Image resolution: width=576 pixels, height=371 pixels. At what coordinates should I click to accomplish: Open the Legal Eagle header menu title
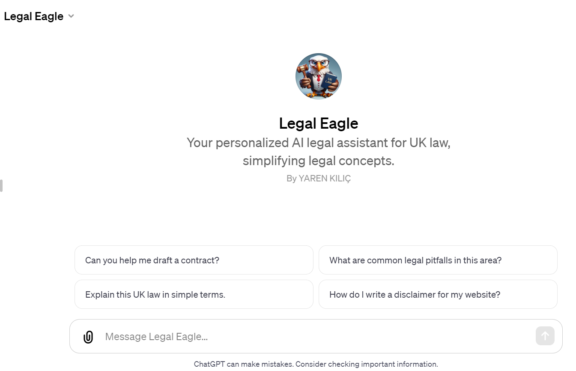click(33, 16)
